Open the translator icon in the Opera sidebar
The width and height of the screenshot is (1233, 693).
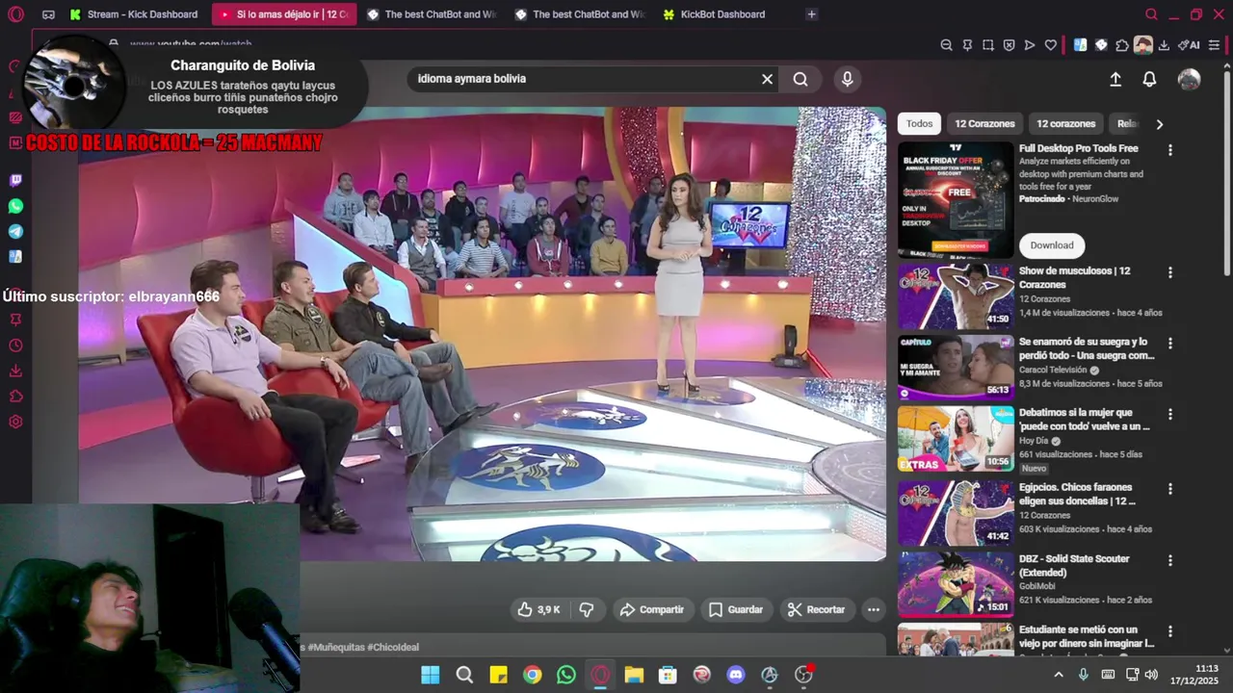pos(15,257)
